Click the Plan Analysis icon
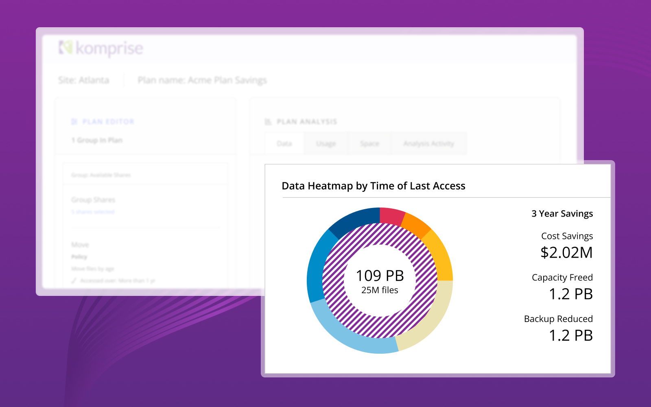This screenshot has height=407, width=651. pos(268,122)
